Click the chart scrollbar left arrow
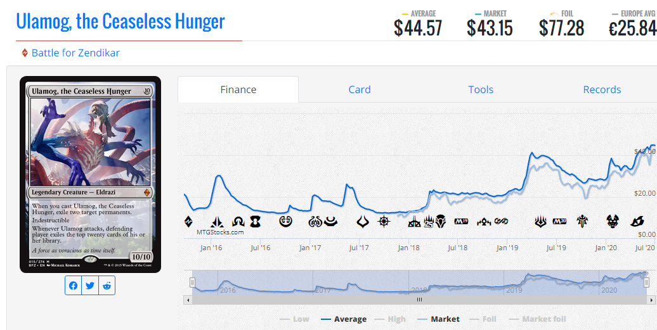 coord(188,300)
